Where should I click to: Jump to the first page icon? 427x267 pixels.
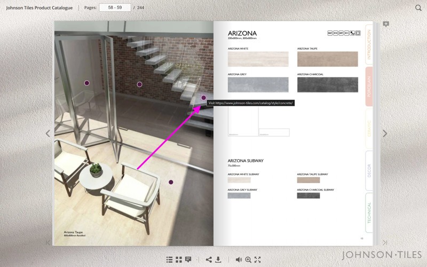(48, 242)
